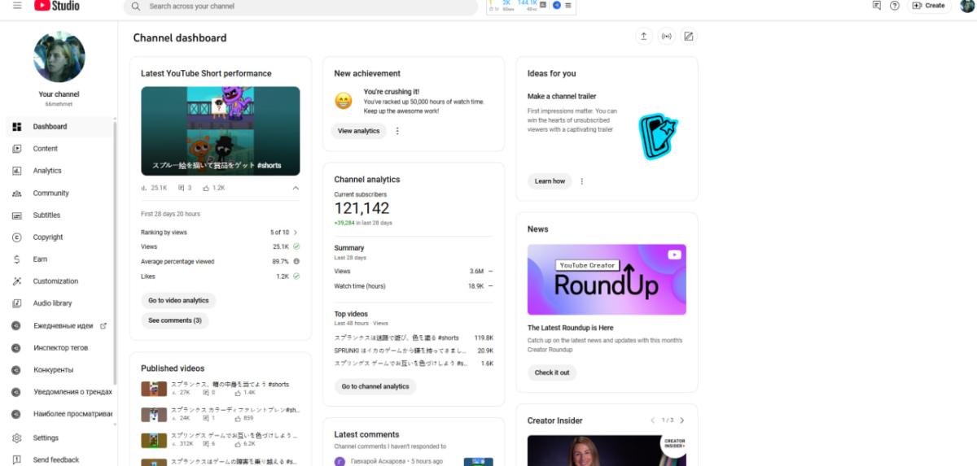
Task: Open account avatar menu in top right
Action: (x=966, y=6)
